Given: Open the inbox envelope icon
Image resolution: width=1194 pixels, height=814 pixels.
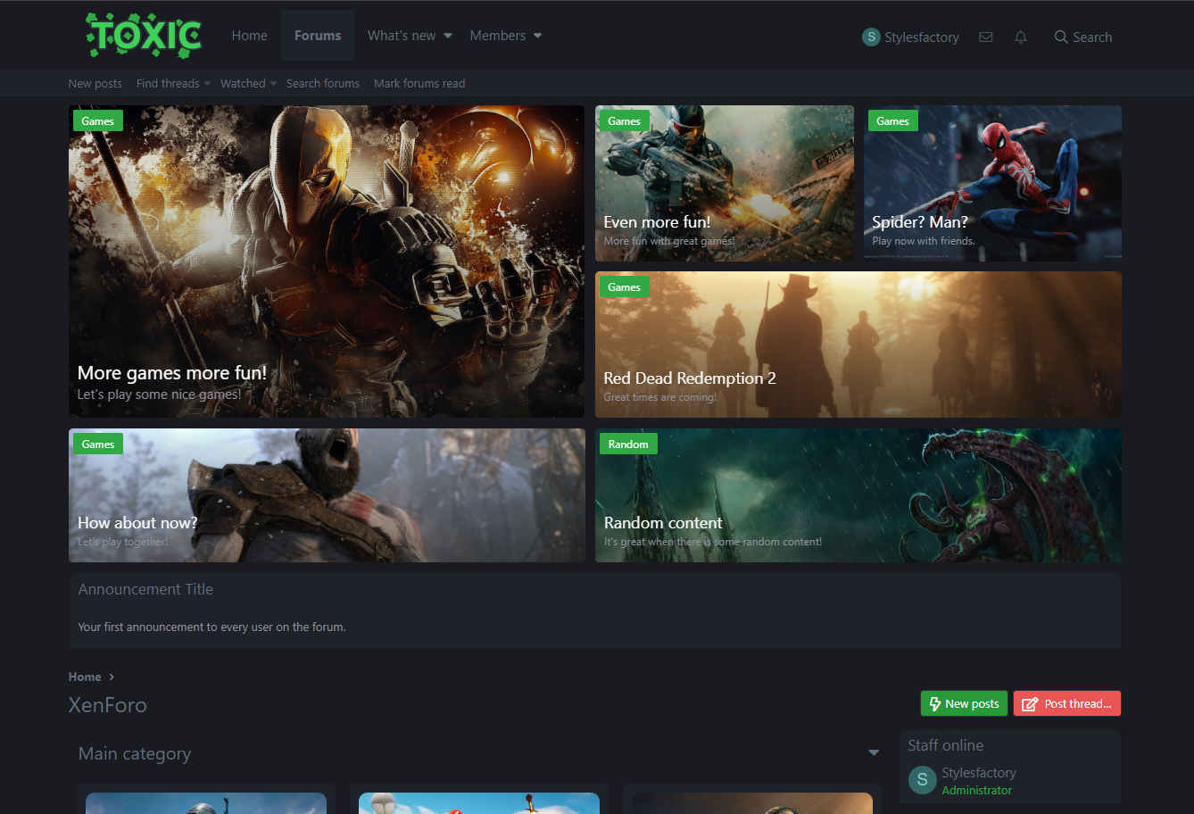Looking at the screenshot, I should click(x=985, y=37).
